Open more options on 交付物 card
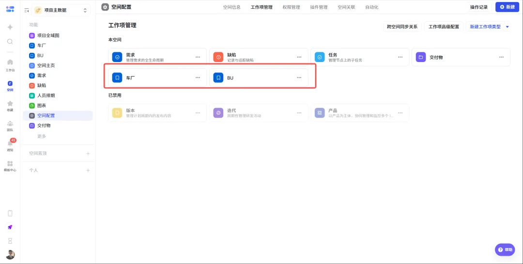Viewport: 523px width, 264px height. click(501, 57)
